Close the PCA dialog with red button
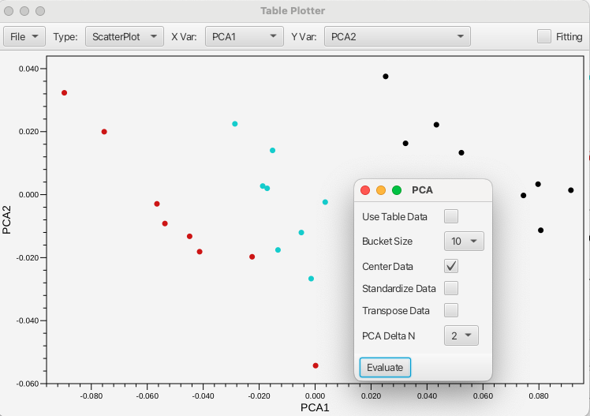The height and width of the screenshot is (416, 590). click(365, 190)
